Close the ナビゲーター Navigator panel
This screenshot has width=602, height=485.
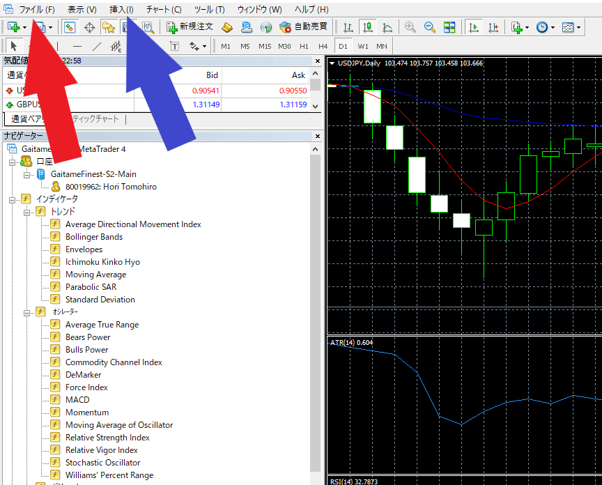tap(318, 136)
